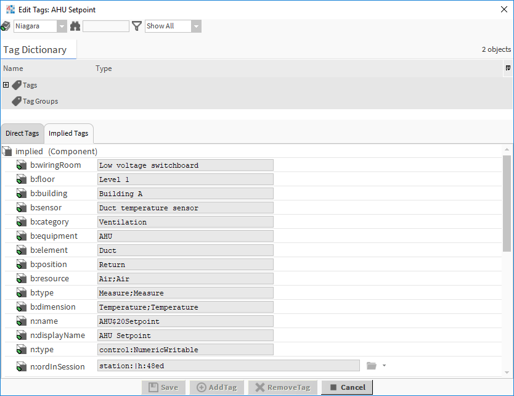
Task: Open the Niagara dictionary dropdown
Action: [62, 26]
